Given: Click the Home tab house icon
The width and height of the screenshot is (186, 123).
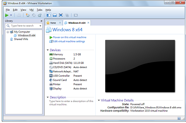Looking at the screenshot, I should (48, 23).
